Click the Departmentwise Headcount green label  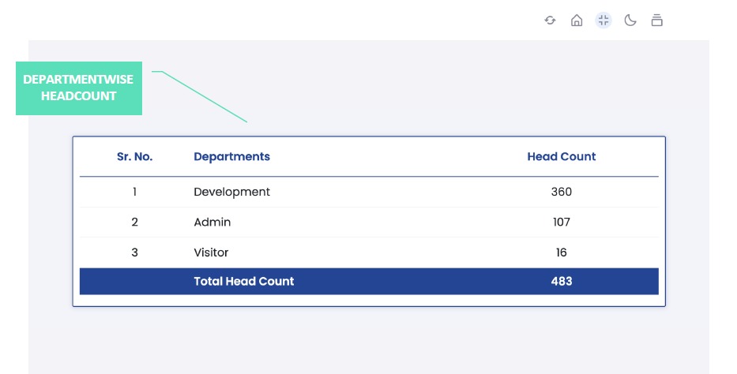(x=79, y=88)
